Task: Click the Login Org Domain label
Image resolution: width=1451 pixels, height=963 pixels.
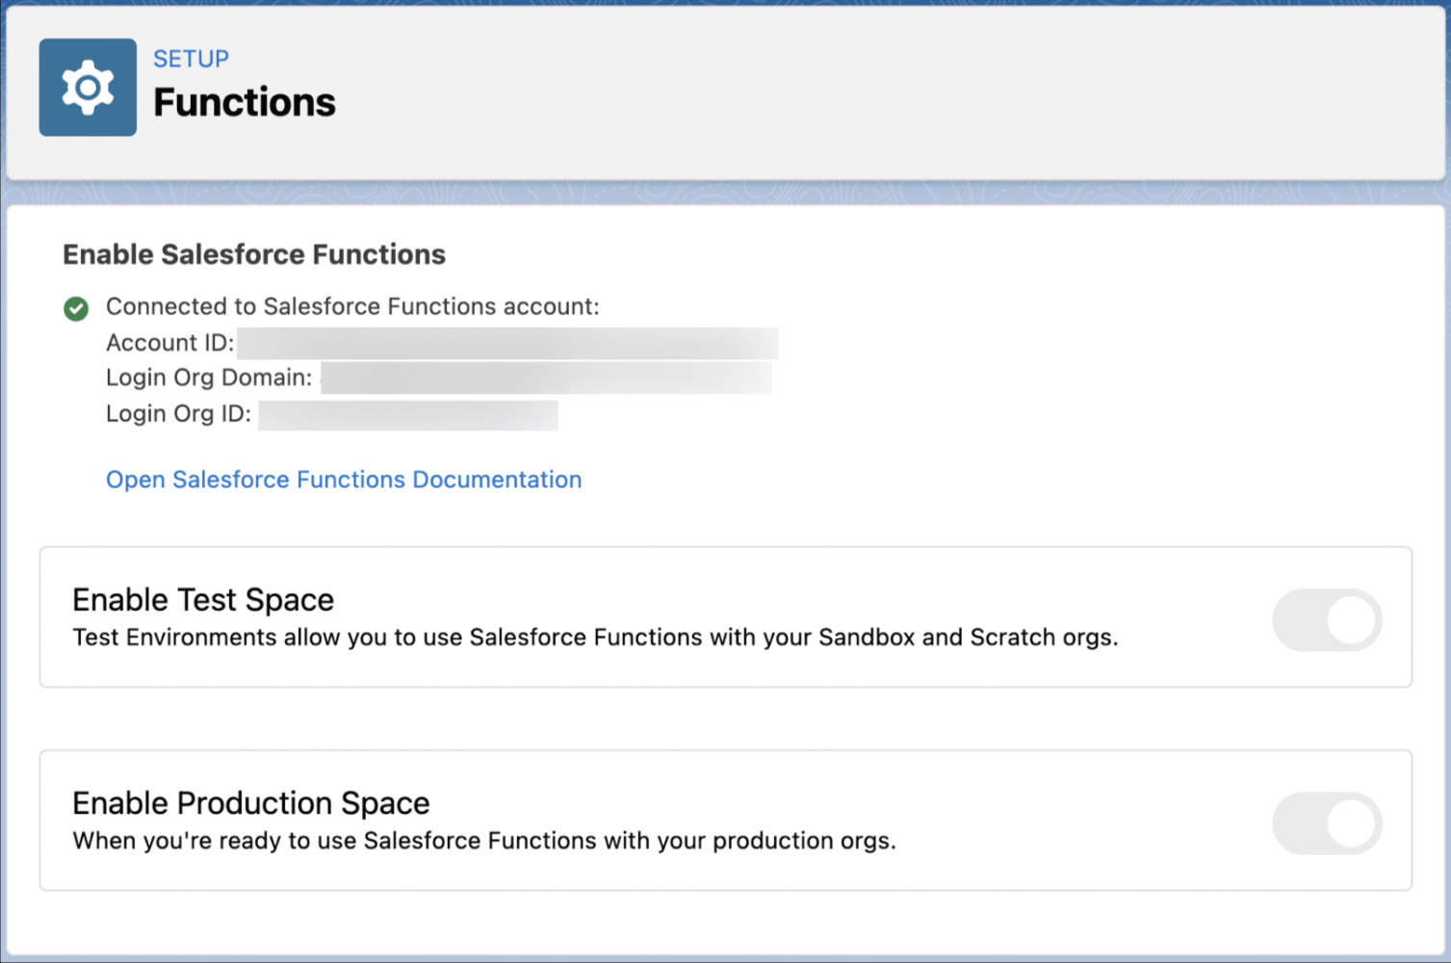Action: point(209,377)
